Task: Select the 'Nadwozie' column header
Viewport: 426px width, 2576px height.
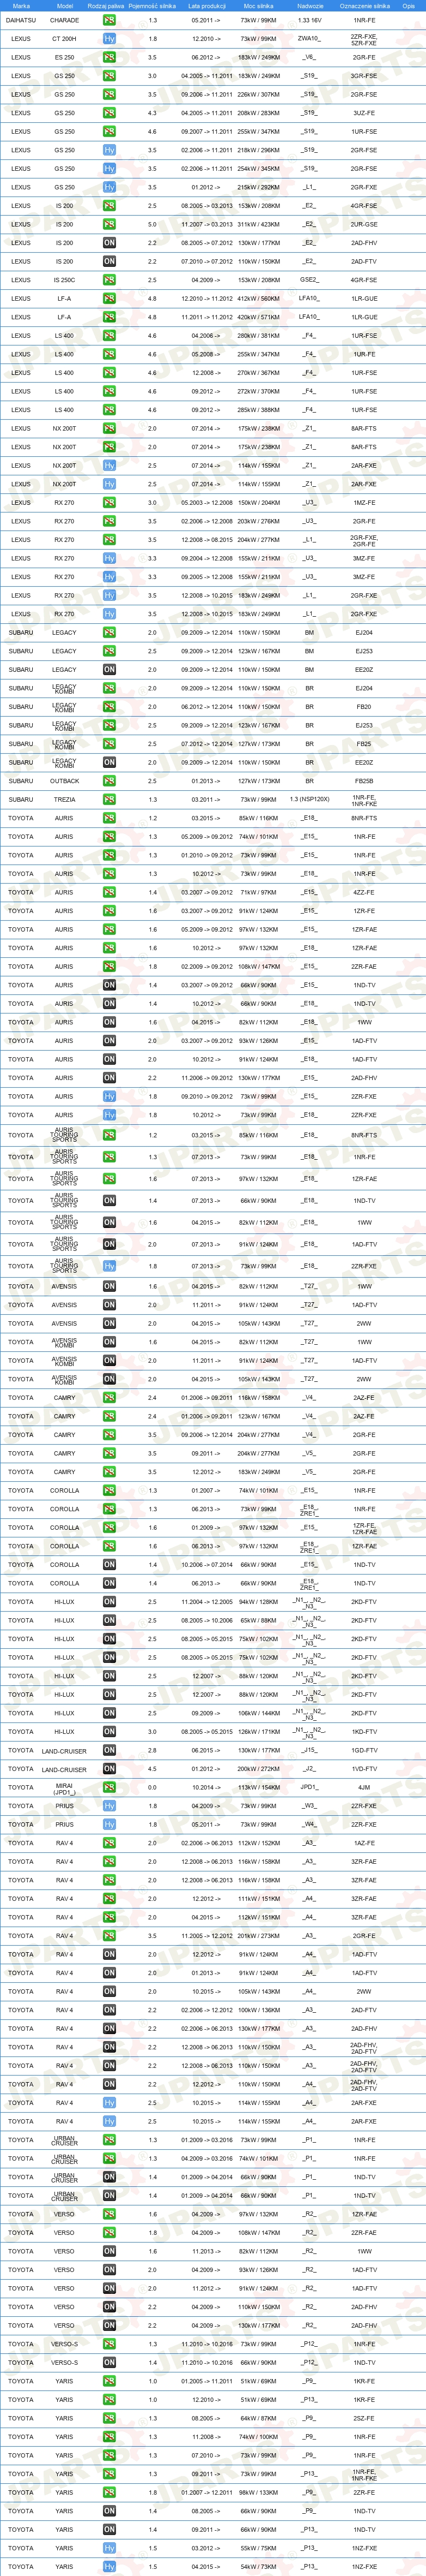Action: click(x=311, y=6)
